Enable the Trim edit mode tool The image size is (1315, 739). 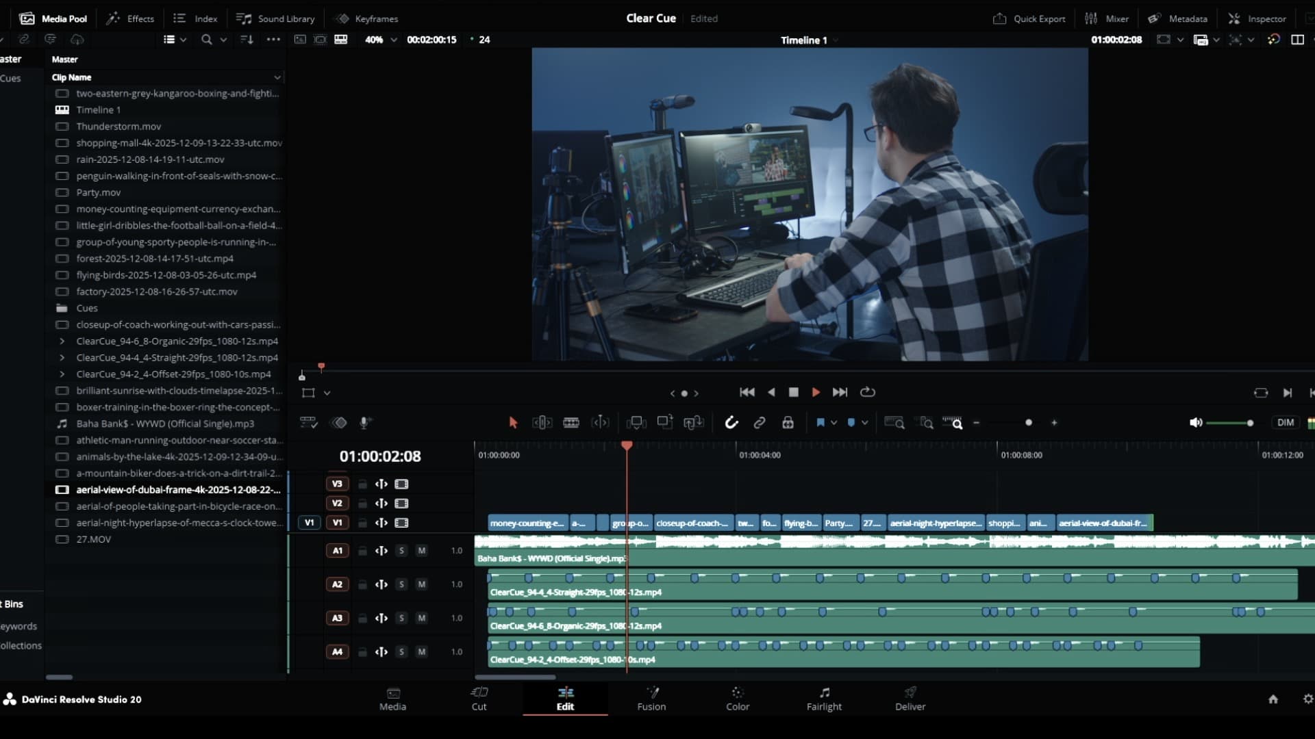pyautogui.click(x=542, y=422)
